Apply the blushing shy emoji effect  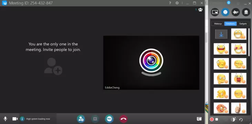tap(221, 93)
